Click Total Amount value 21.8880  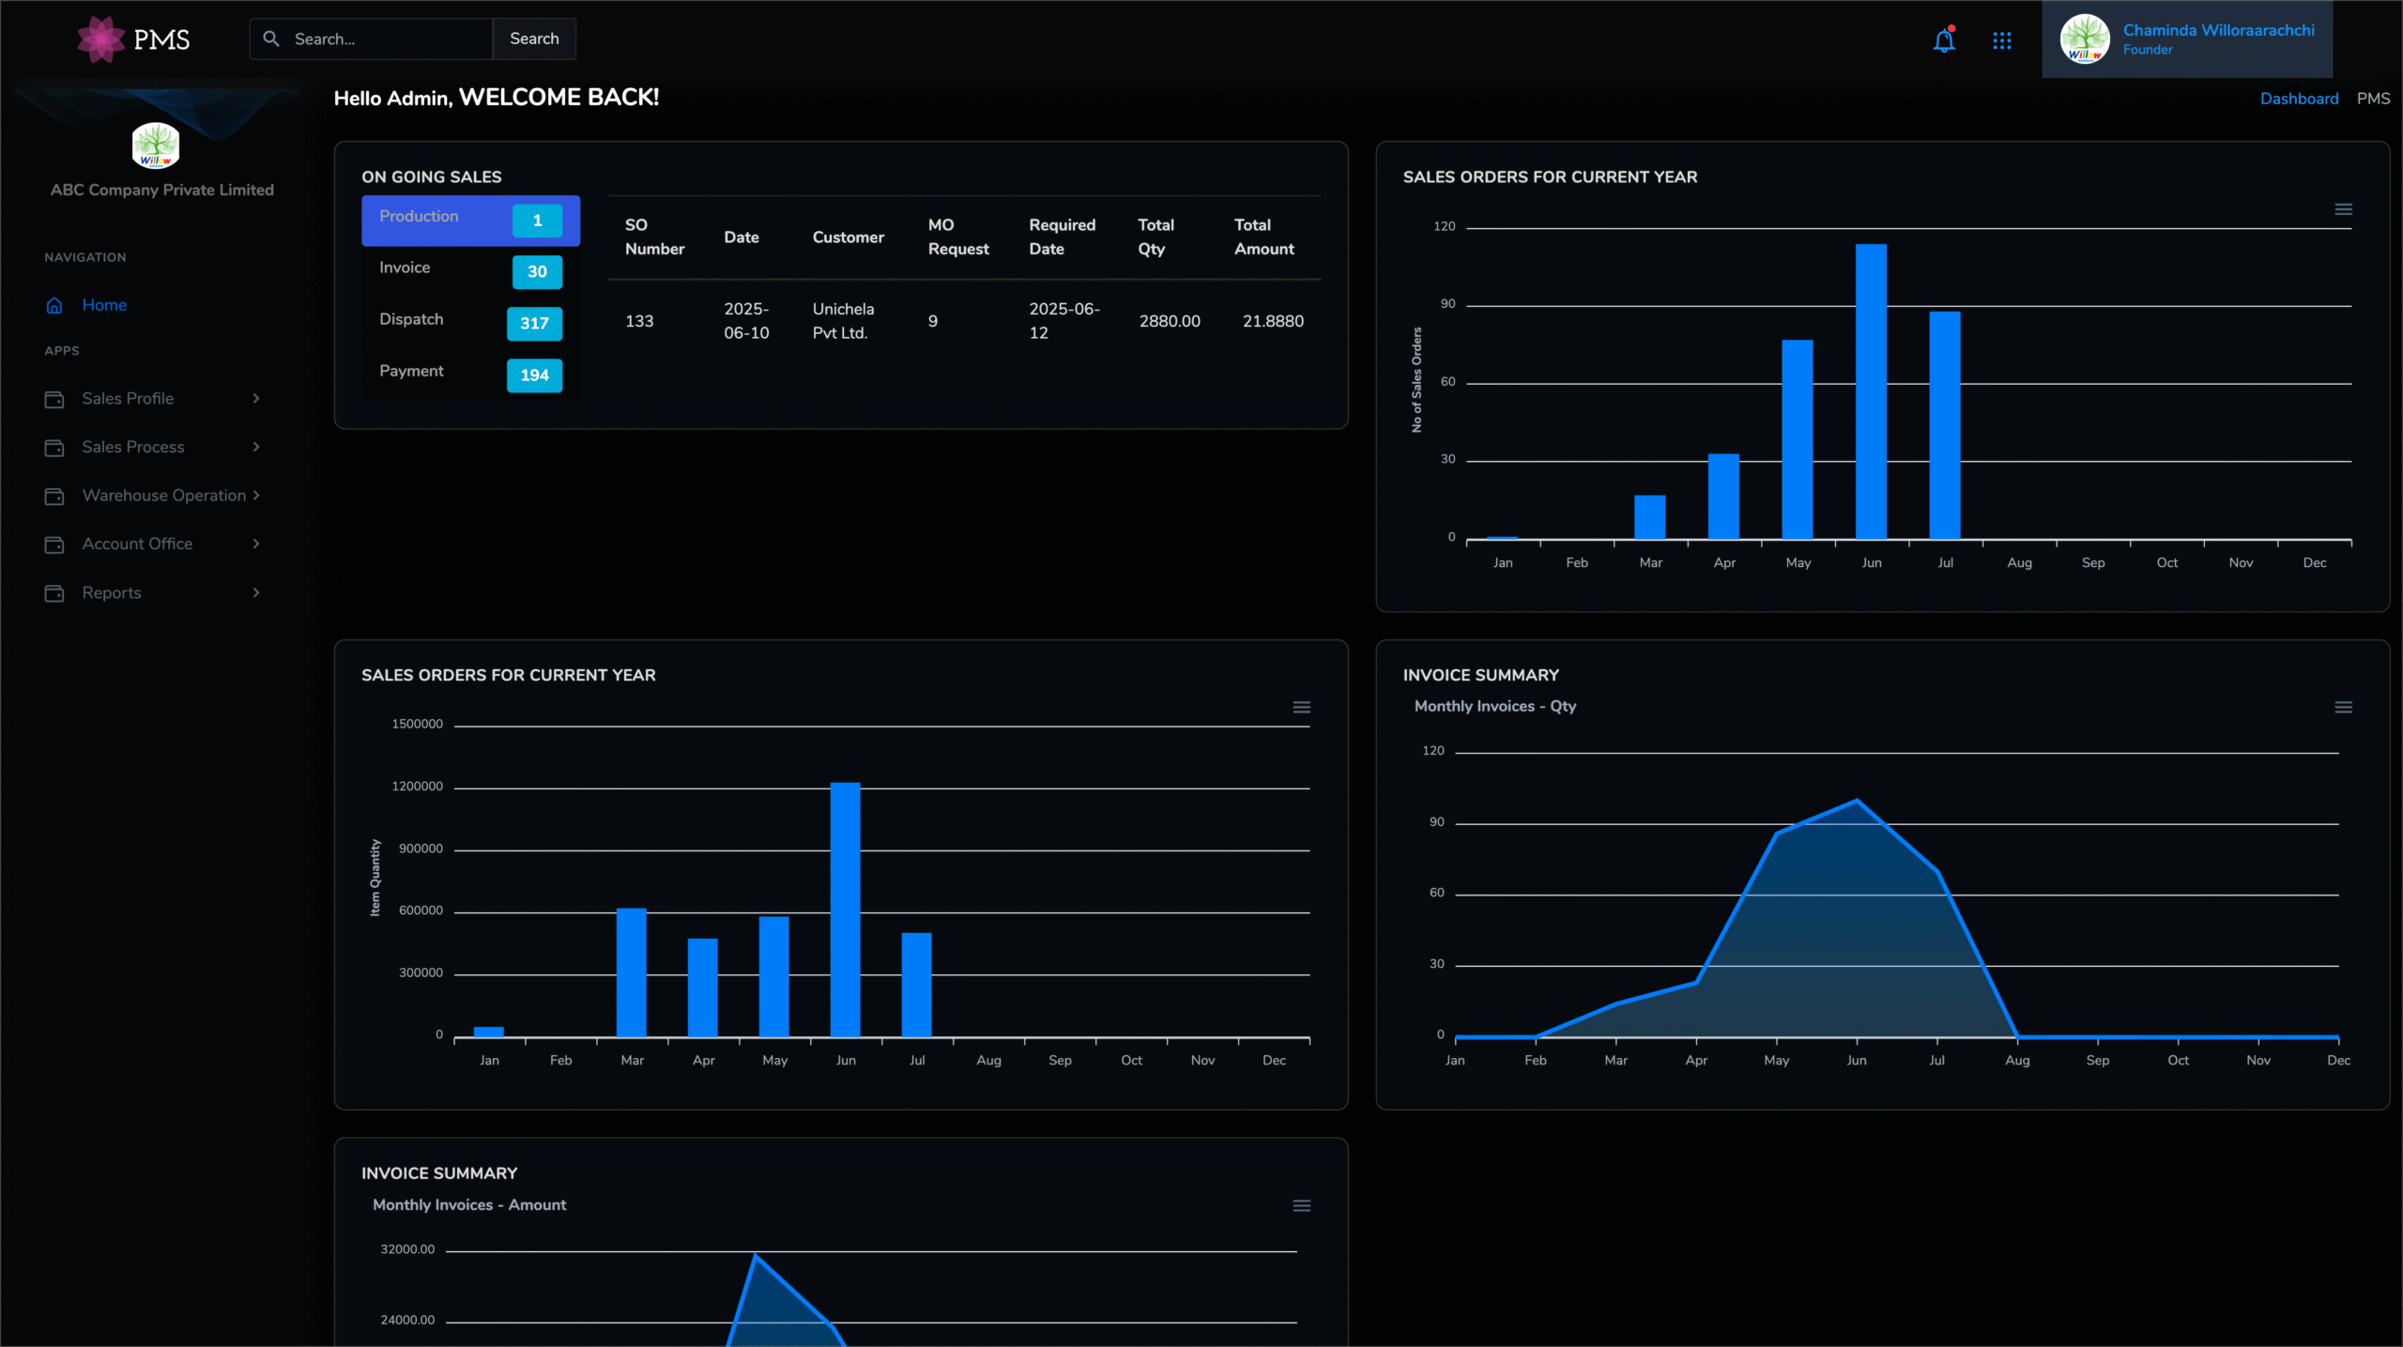click(1273, 321)
